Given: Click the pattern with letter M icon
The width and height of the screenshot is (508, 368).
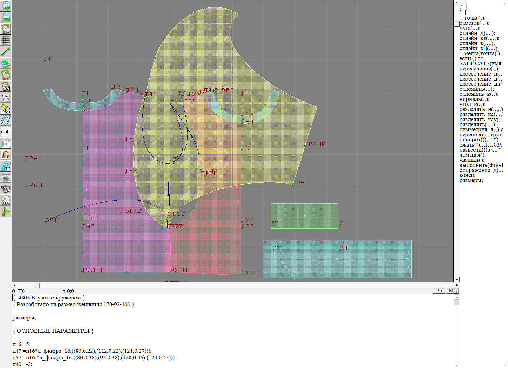Looking at the screenshot, I should tap(6, 86).
